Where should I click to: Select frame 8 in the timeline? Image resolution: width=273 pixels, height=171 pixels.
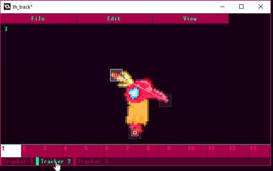tap(156, 151)
